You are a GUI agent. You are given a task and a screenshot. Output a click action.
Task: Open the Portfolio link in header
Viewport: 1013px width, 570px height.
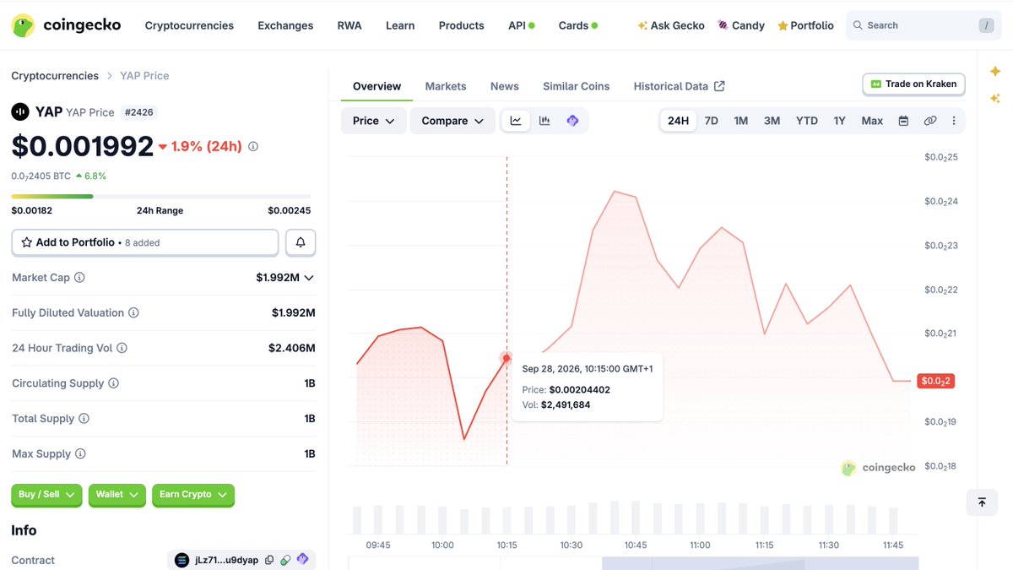tap(805, 25)
